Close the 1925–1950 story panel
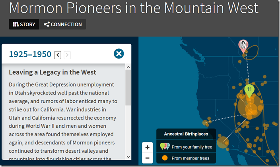The width and height of the screenshot is (280, 167). click(119, 54)
